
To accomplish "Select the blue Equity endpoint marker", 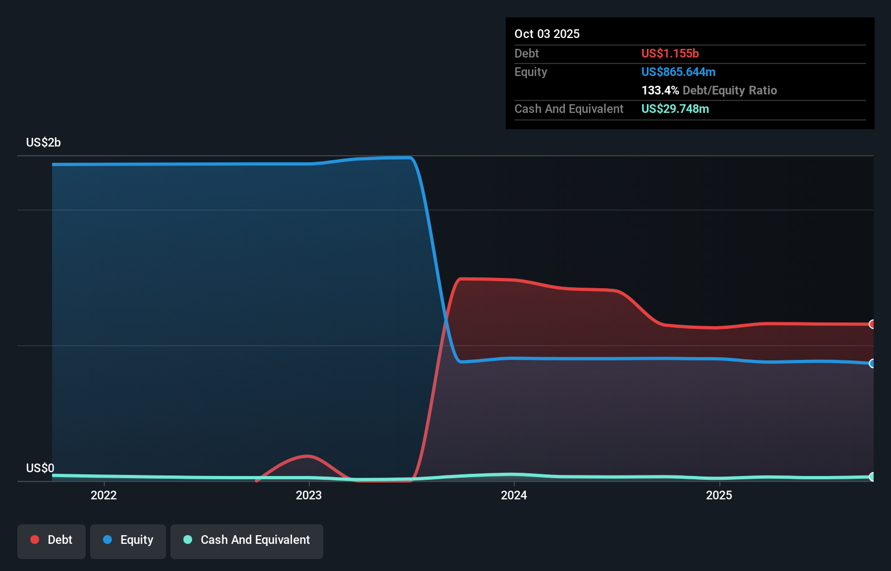I will pyautogui.click(x=873, y=363).
